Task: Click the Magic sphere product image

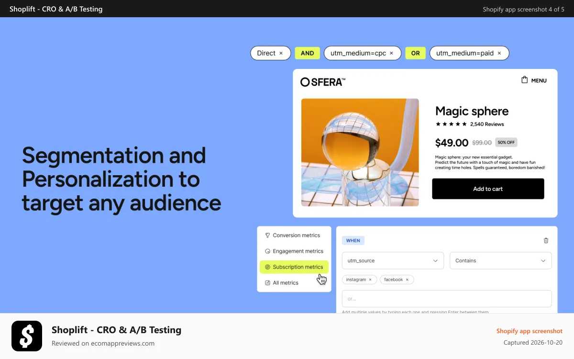Action: pyautogui.click(x=360, y=152)
